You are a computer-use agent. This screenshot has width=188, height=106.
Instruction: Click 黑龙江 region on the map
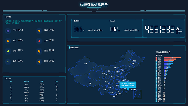tap(134, 61)
